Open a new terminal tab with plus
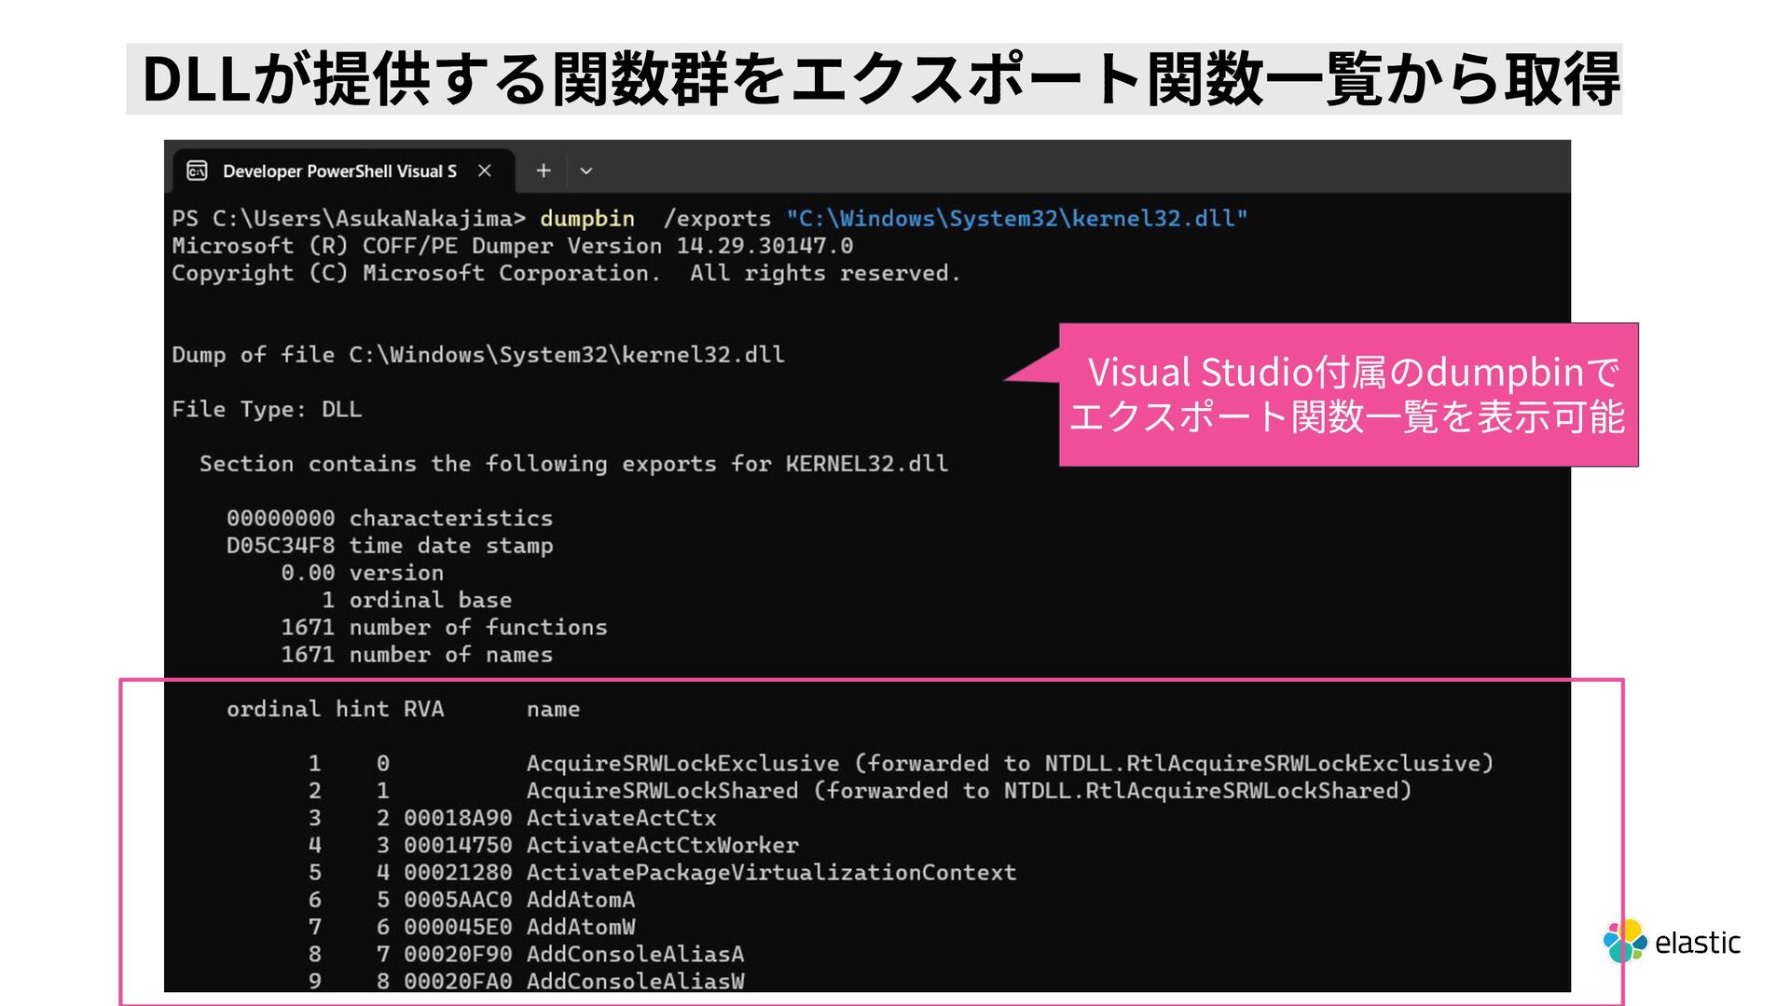This screenshot has height=1006, width=1790. coord(544,170)
